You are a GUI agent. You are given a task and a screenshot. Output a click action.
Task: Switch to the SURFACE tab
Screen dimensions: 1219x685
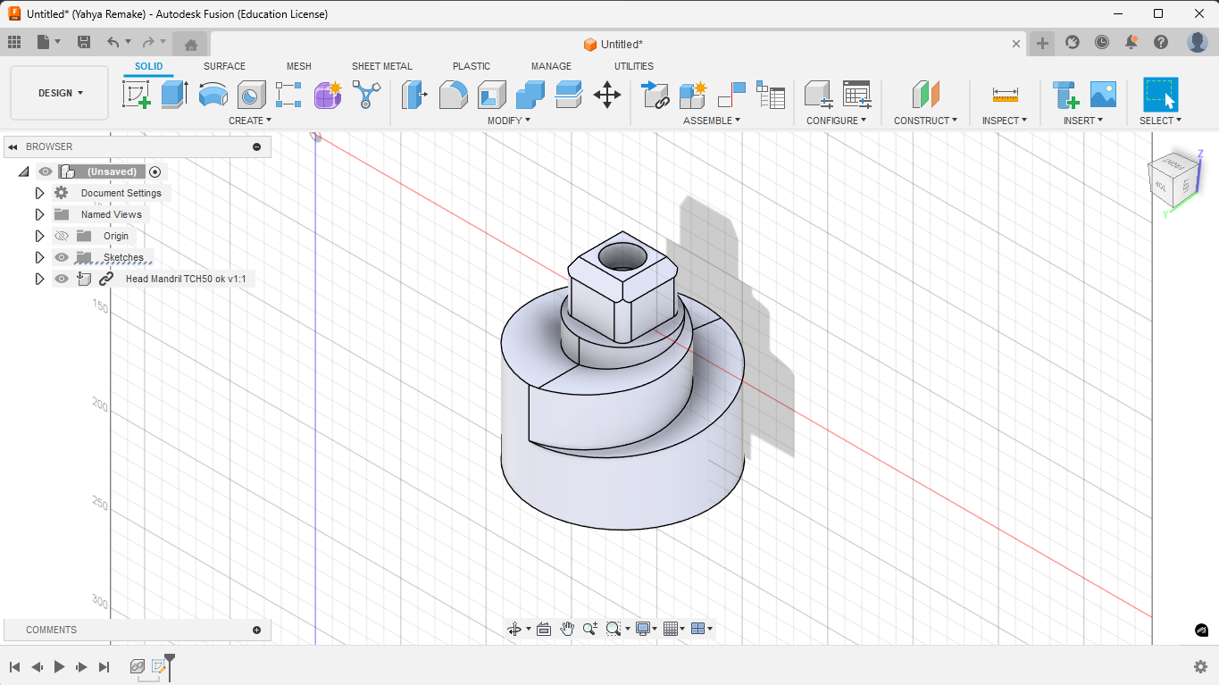(x=224, y=66)
